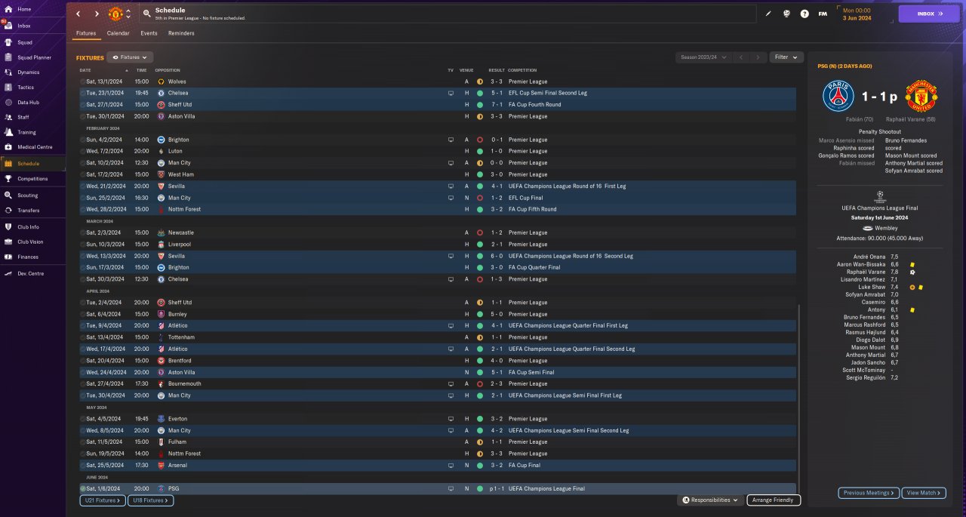966x517 pixels.
Task: Click the purple INBOX continue button
Action: [929, 14]
